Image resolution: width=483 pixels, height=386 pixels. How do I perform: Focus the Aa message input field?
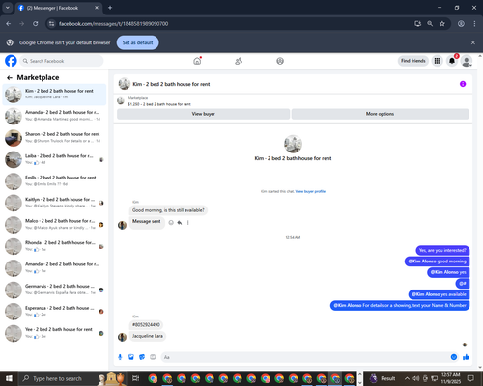coord(306,357)
